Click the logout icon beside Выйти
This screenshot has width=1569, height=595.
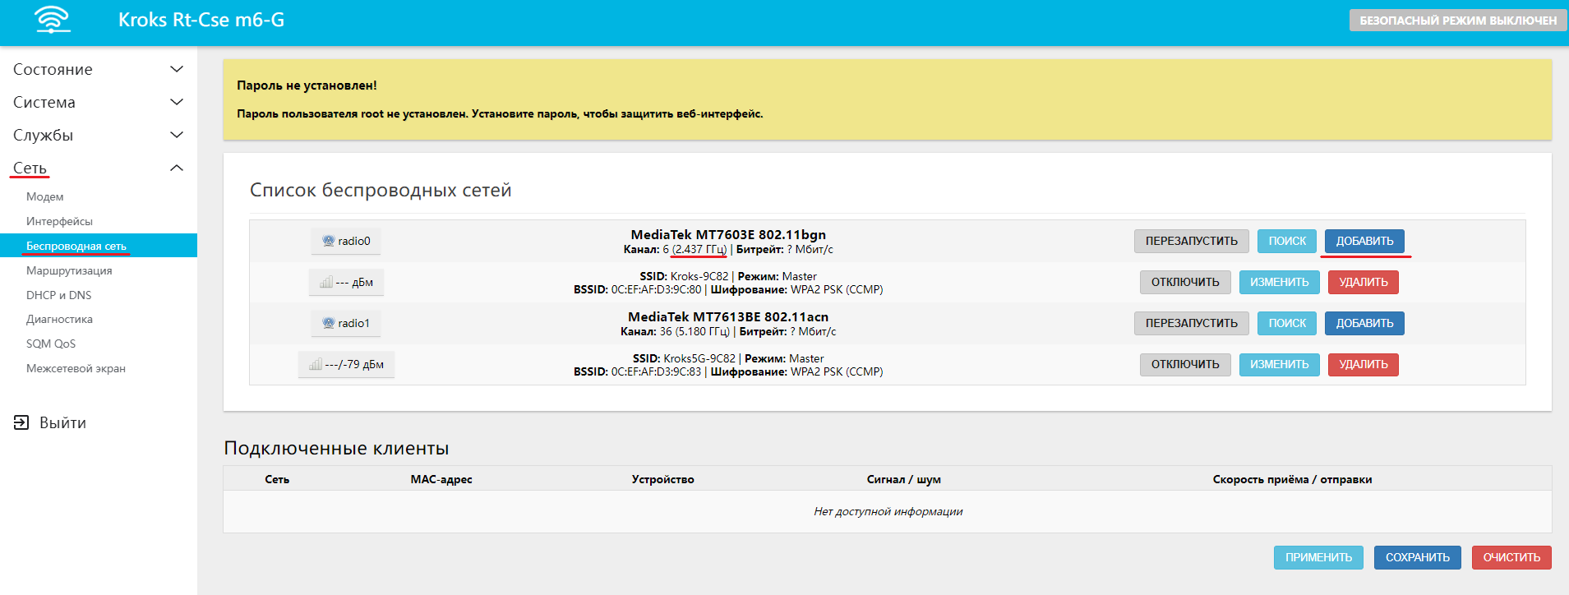point(21,422)
